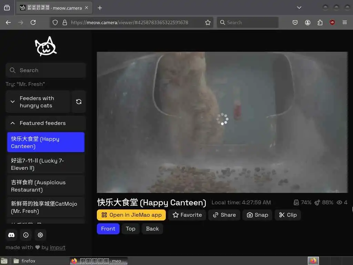Refresh the hungry cats feeder list
Image resolution: width=353 pixels, height=265 pixels.
[x=79, y=102]
